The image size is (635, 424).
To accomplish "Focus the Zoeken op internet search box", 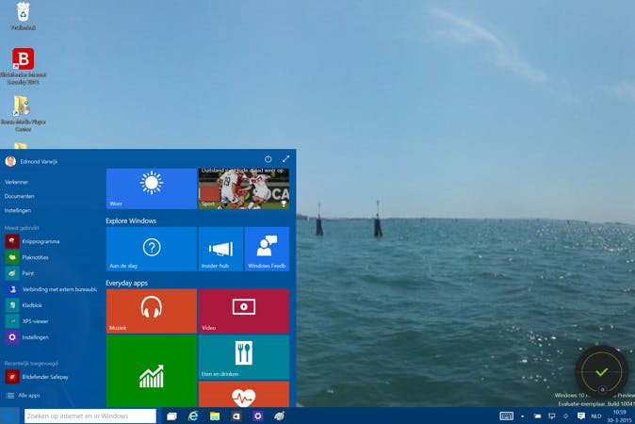I will 90,416.
